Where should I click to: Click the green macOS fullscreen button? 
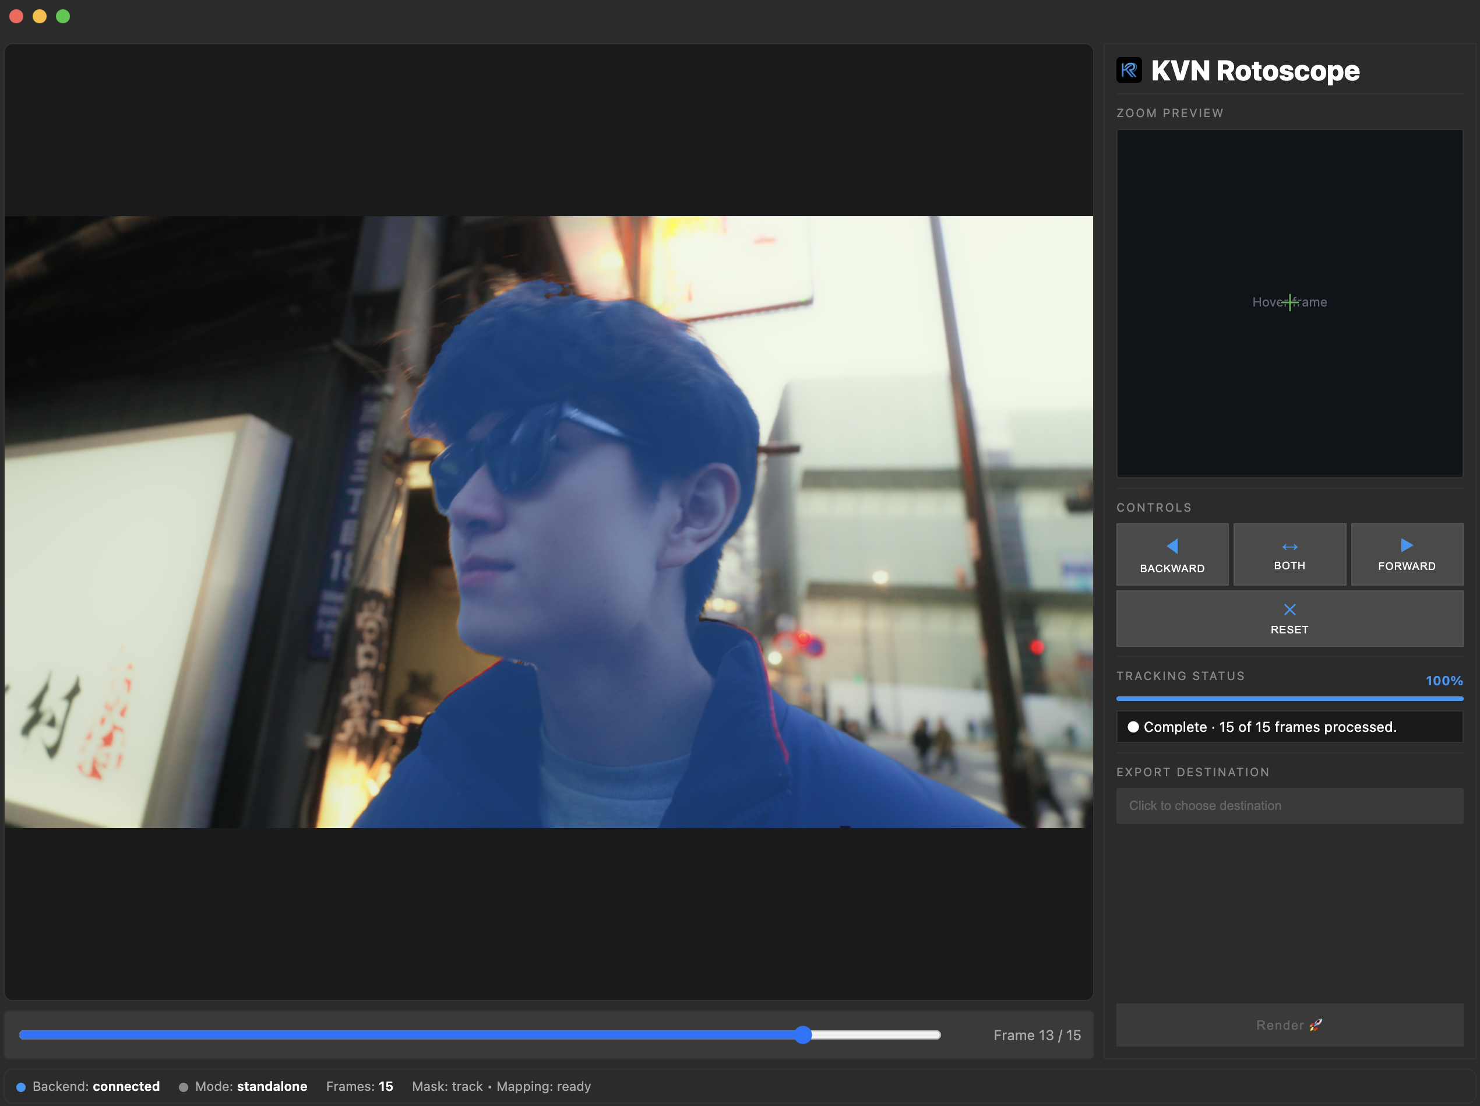coord(63,17)
